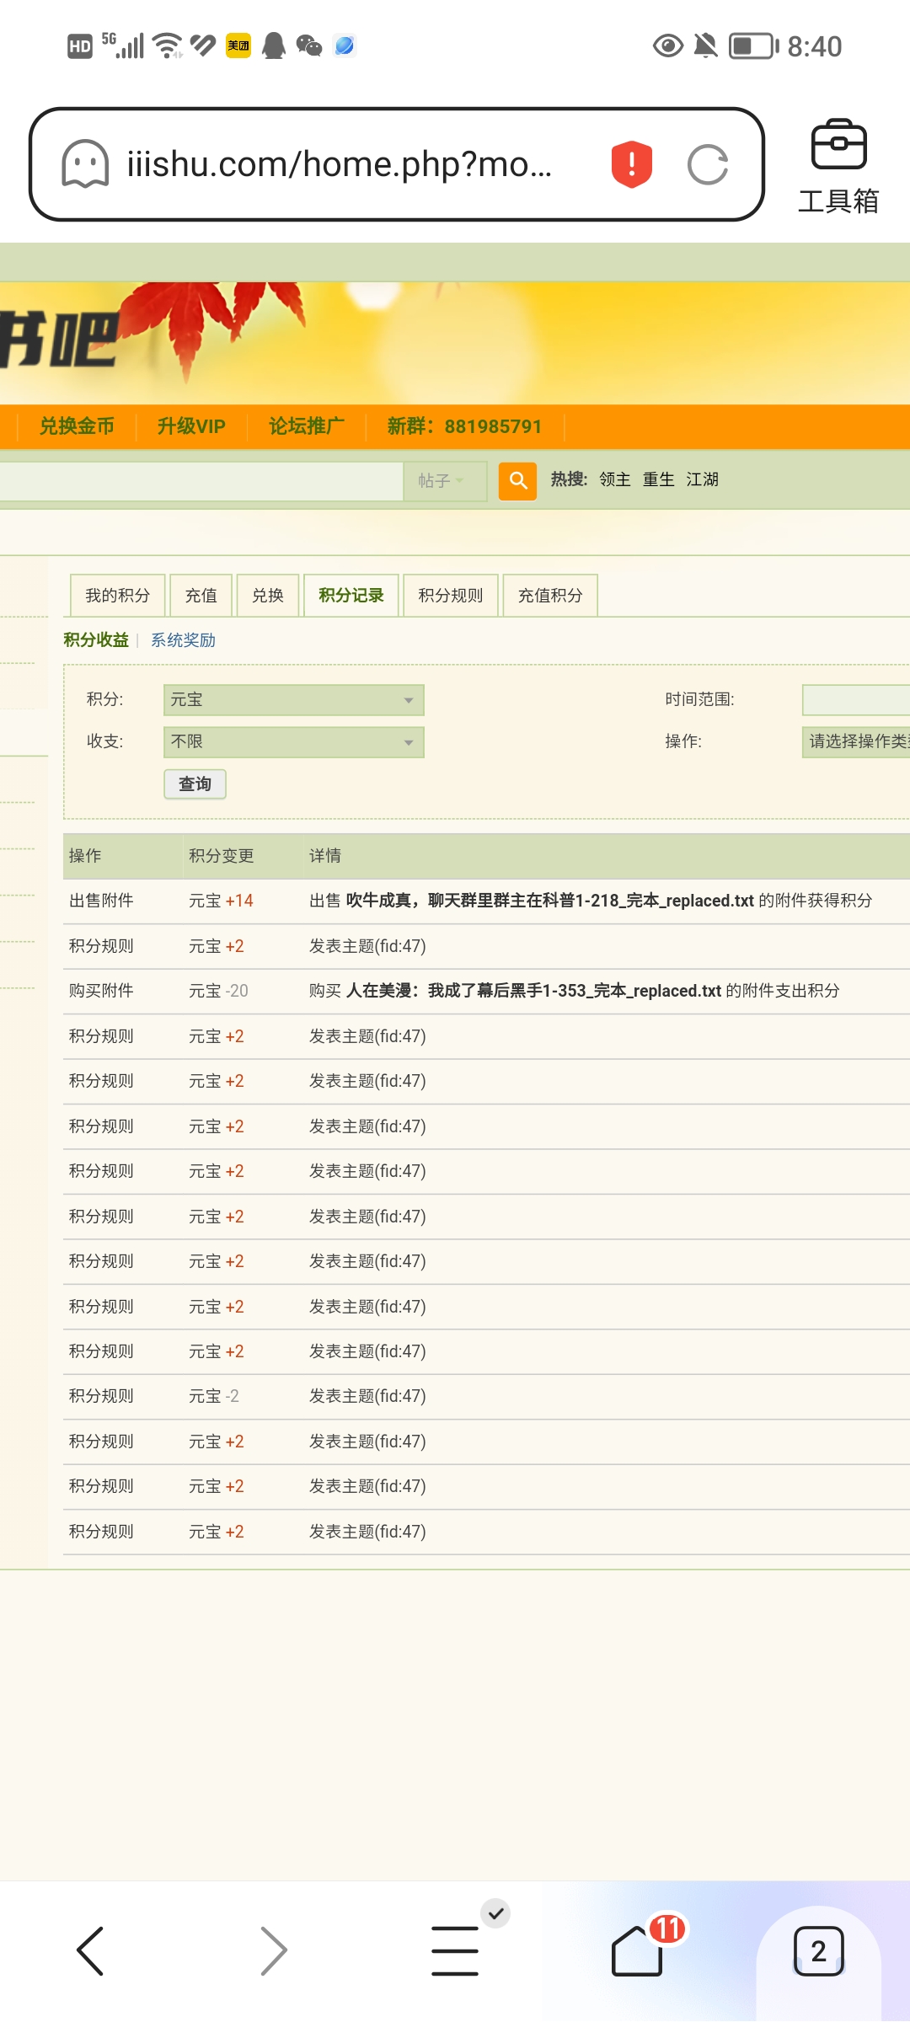
Task: Click the 查询 button
Action: [x=195, y=784]
